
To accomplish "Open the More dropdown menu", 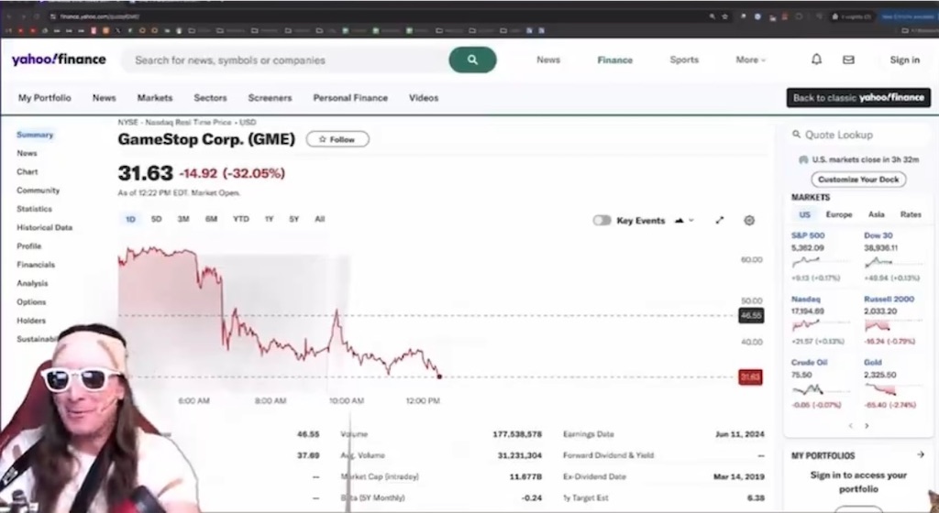I will click(750, 60).
